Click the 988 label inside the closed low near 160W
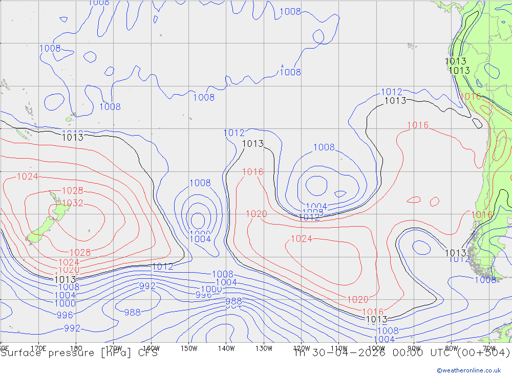Screen dimensions: 512x375 click(x=132, y=313)
